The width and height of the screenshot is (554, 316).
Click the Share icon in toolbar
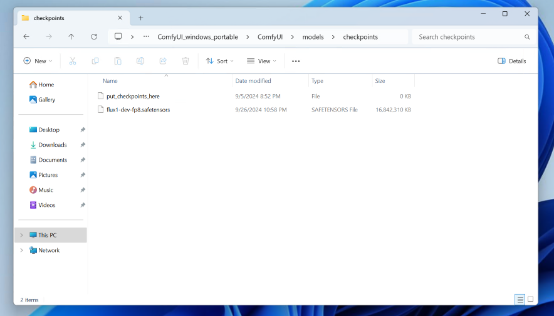[163, 61]
